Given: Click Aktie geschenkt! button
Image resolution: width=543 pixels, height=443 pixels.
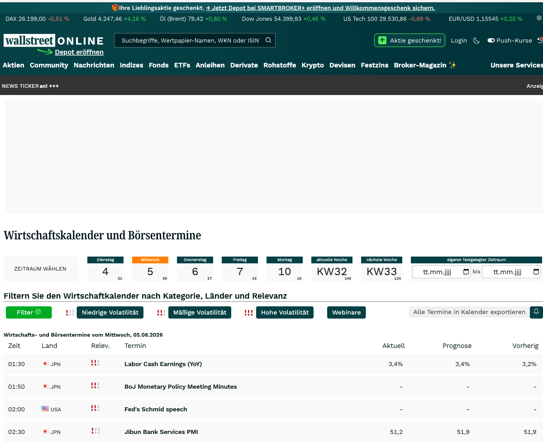Looking at the screenshot, I should click(x=410, y=40).
